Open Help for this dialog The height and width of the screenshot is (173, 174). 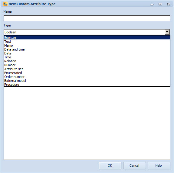tap(159, 165)
